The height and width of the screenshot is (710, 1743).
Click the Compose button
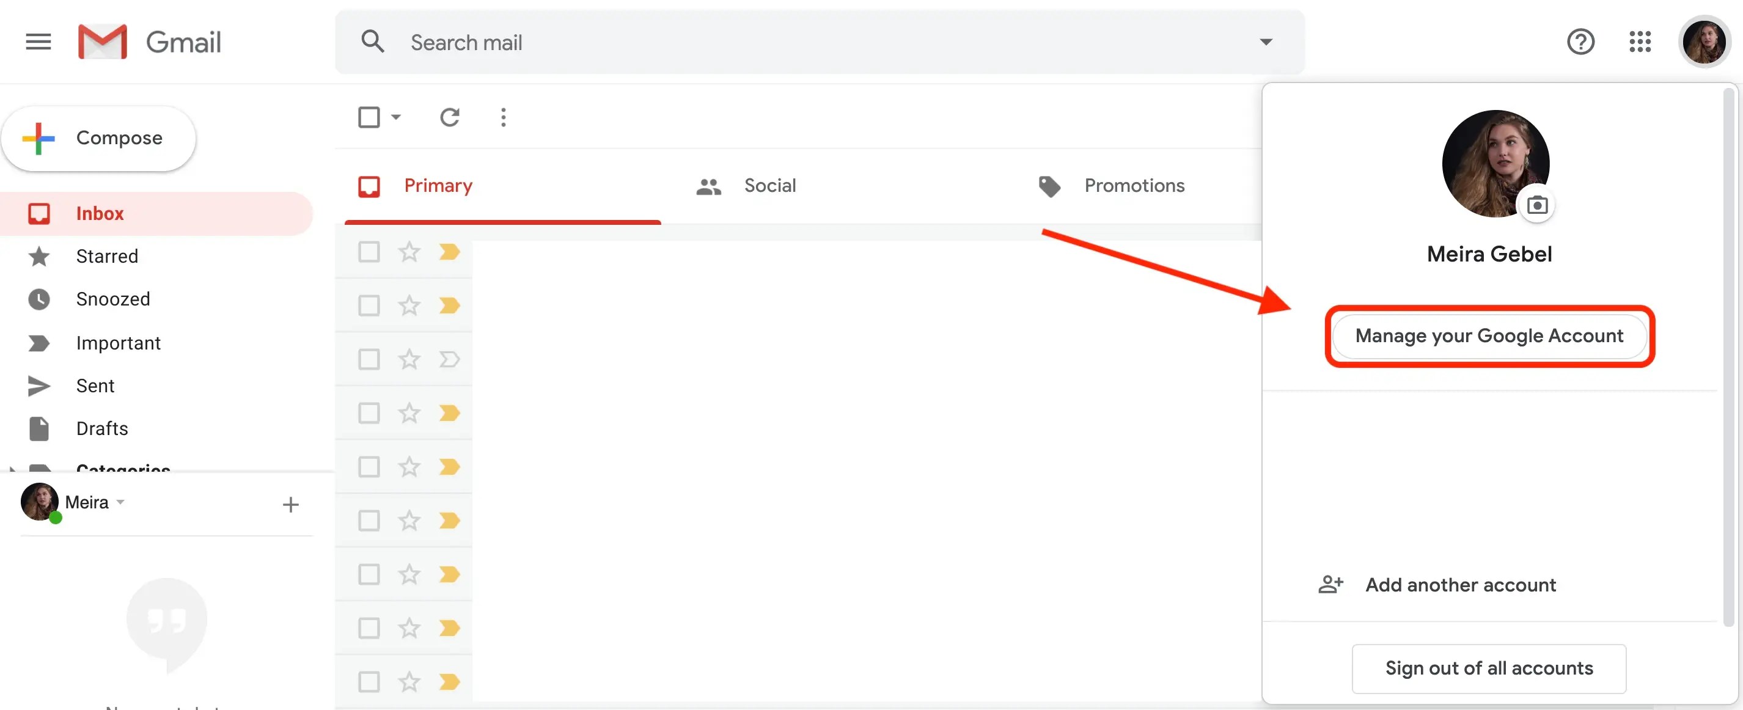coord(99,138)
